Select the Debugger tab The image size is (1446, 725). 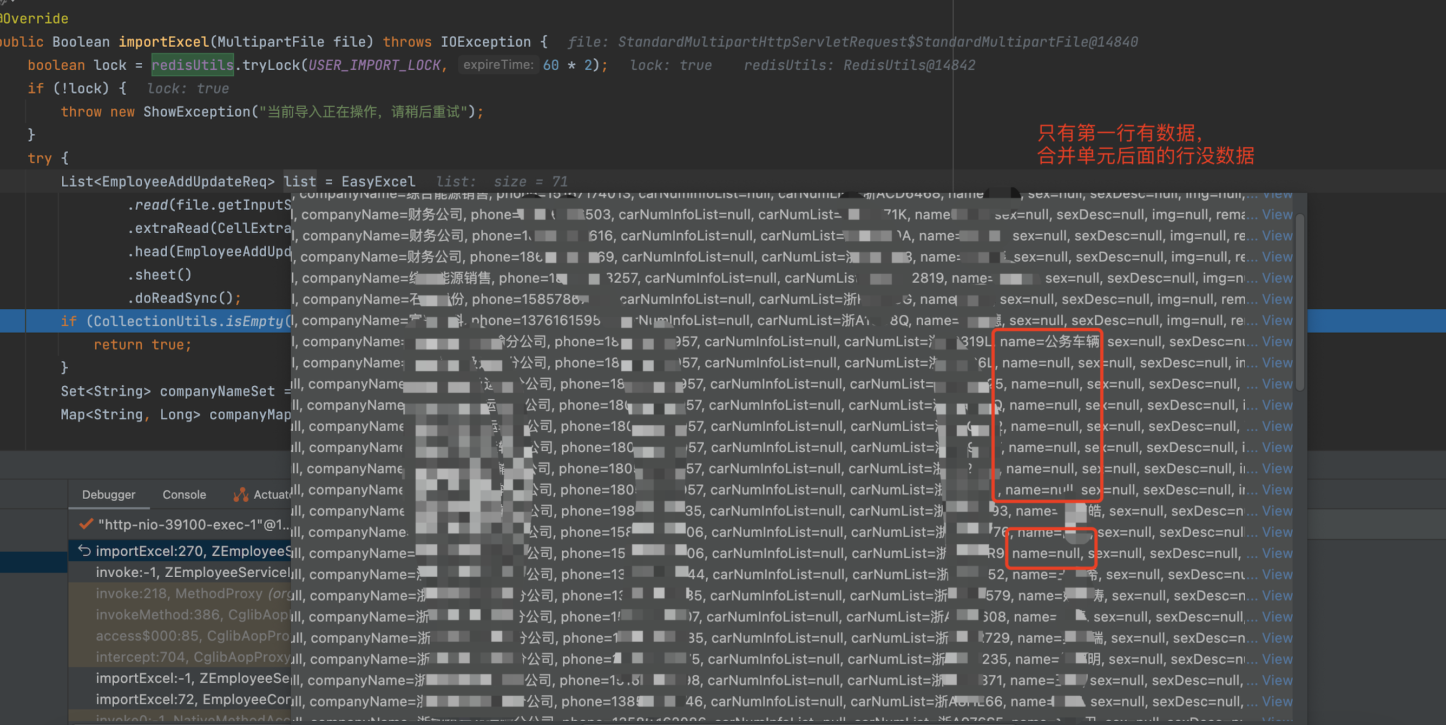(108, 495)
